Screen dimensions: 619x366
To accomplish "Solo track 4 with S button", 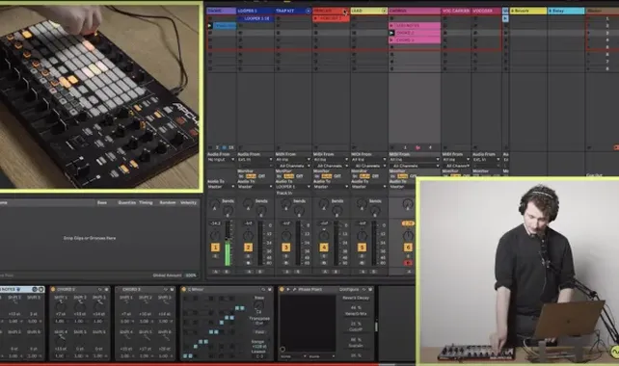I will tap(324, 256).
